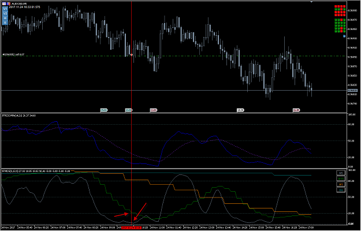Select the 14:00 time marker

241,110
